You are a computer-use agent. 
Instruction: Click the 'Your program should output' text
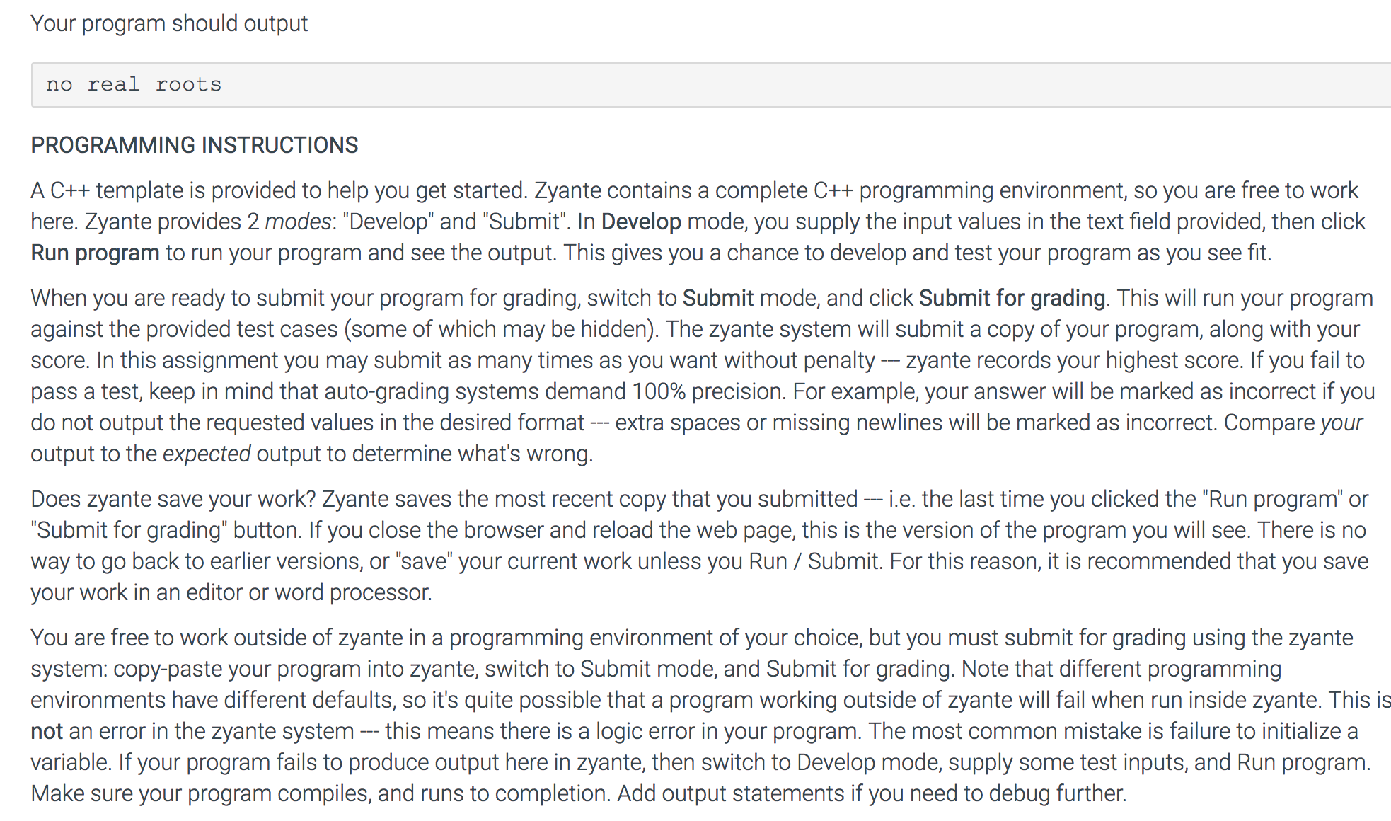pyautogui.click(x=169, y=23)
